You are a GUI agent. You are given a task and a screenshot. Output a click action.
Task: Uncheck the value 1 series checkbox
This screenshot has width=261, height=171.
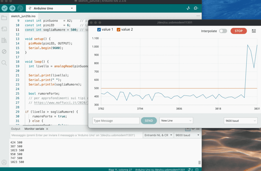[x=99, y=30]
